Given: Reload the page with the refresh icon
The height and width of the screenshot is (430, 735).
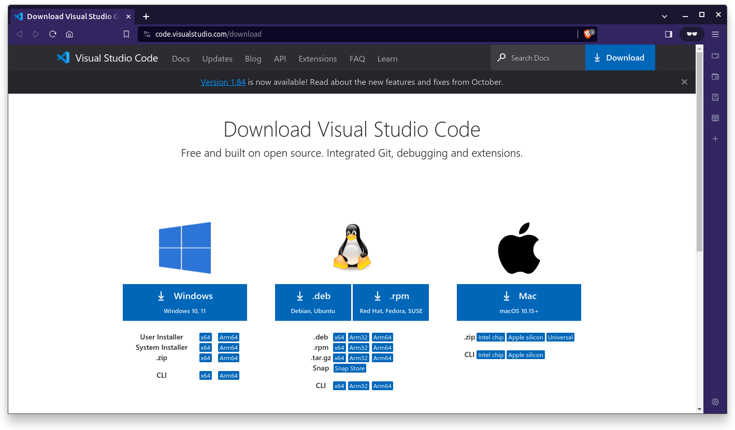Looking at the screenshot, I should click(52, 34).
